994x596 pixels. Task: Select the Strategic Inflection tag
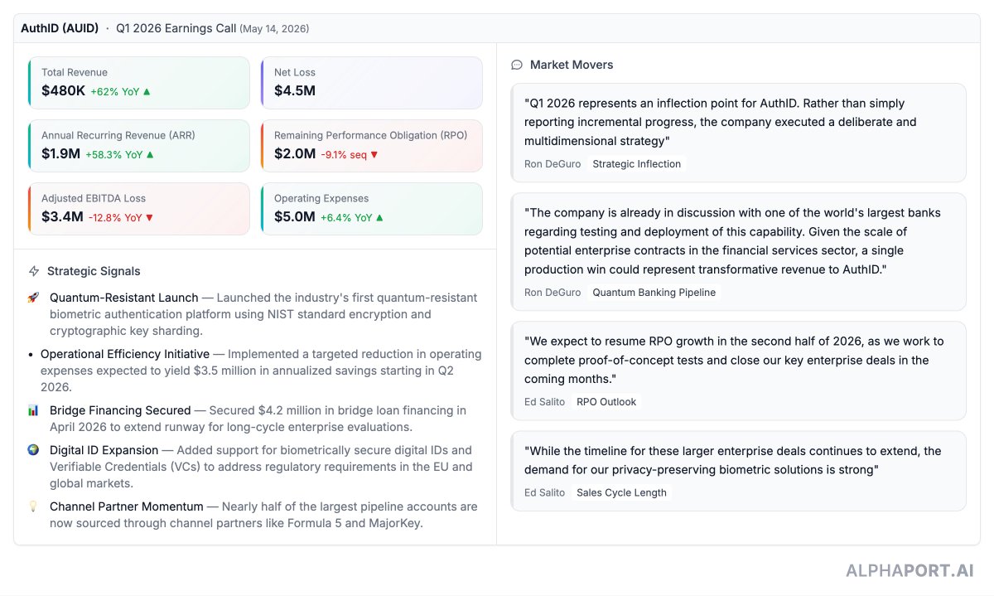pos(637,164)
